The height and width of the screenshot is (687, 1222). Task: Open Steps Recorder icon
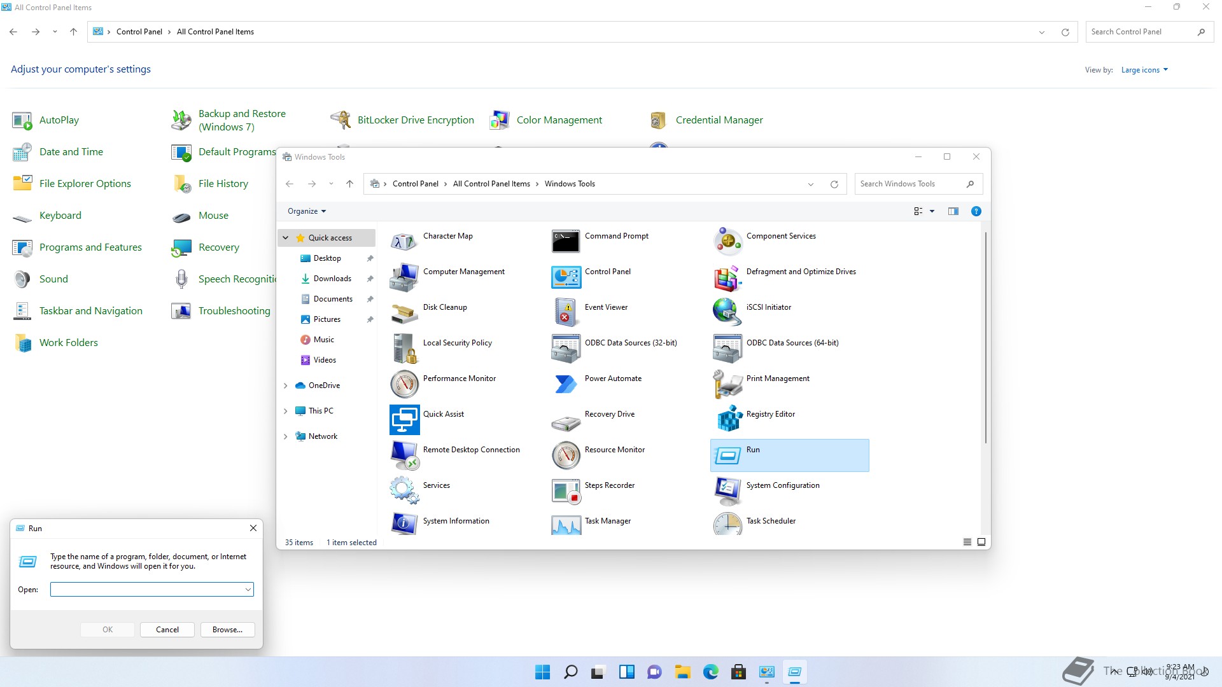(566, 491)
